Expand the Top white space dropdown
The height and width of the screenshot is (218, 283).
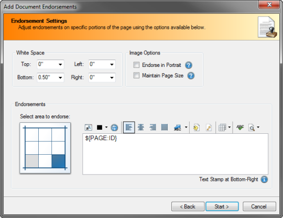(x=60, y=64)
